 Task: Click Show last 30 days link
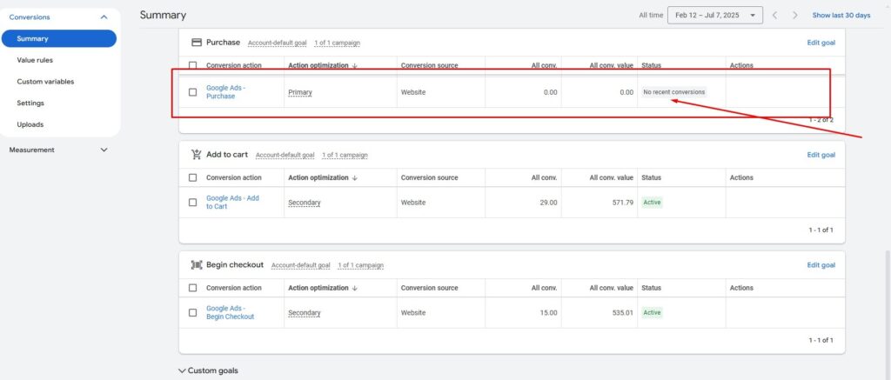[841, 16]
